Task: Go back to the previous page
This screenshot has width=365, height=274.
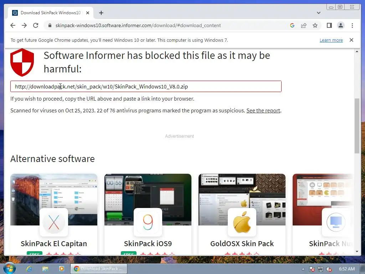Action: tap(13, 25)
